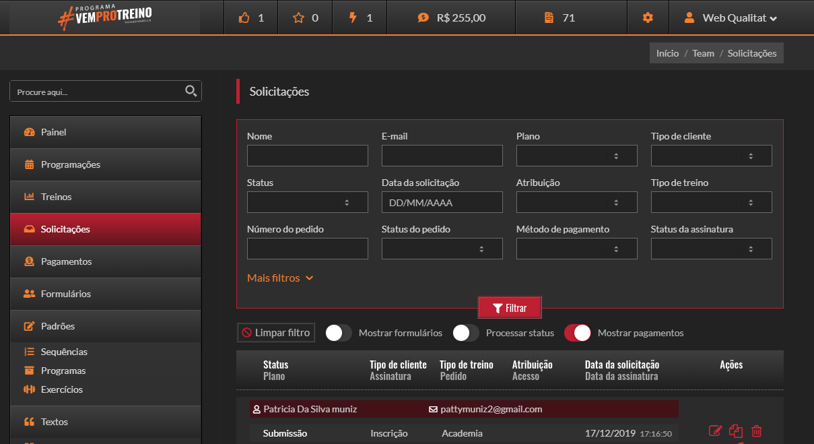The image size is (814, 444).
Task: Open the Tipo de cliente dropdown
Action: pos(711,156)
